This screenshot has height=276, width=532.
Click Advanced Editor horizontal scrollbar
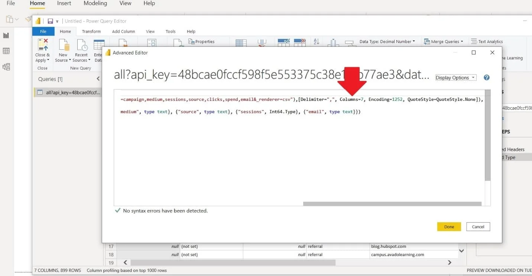tap(392, 204)
